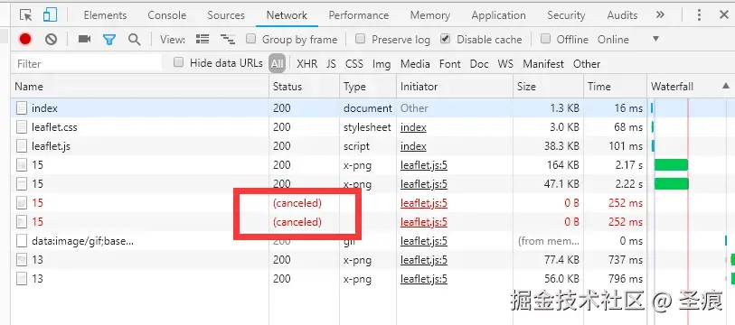This screenshot has height=325, width=735.
Task: Open the Audits tab
Action: click(x=622, y=15)
